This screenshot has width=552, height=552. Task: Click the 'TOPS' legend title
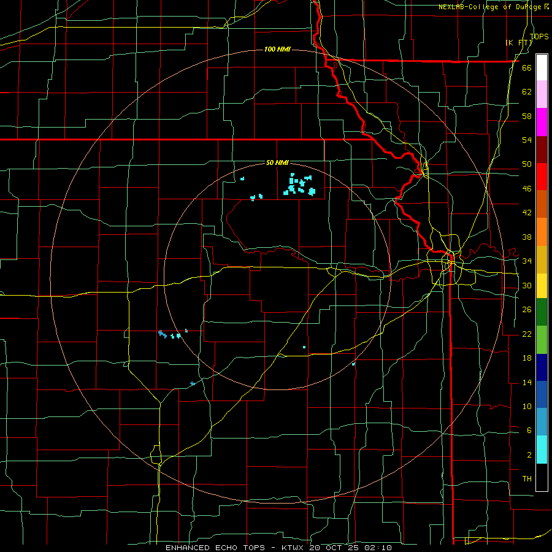point(539,36)
